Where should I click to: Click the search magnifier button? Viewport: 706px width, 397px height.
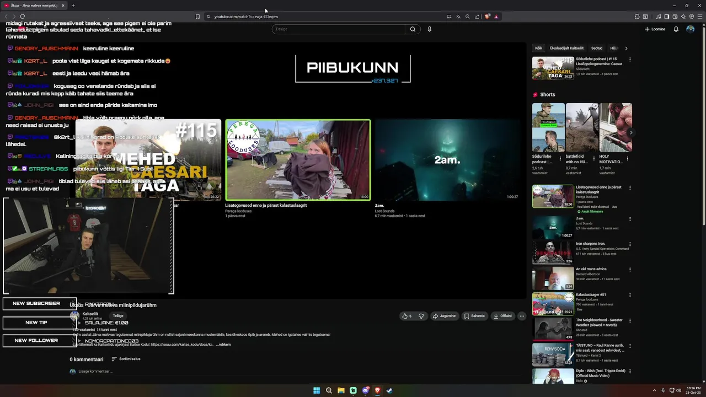[x=413, y=29]
